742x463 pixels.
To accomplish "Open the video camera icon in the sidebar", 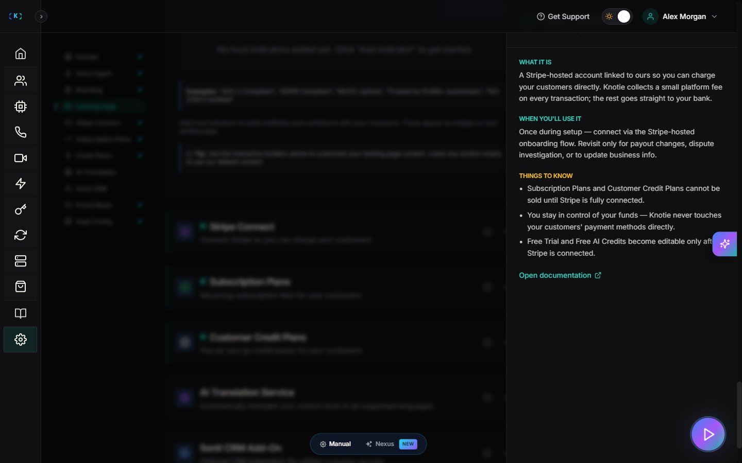I will 21,158.
